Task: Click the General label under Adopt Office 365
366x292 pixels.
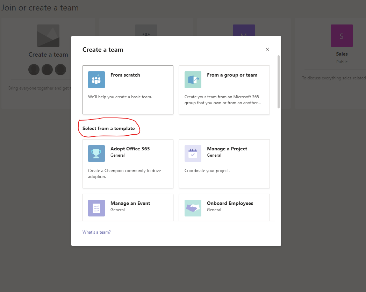Action: pos(117,155)
